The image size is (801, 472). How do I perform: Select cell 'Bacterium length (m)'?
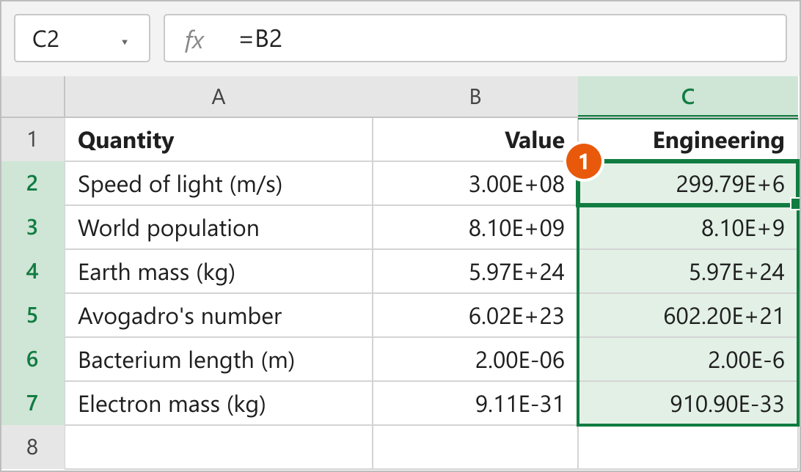tap(219, 358)
